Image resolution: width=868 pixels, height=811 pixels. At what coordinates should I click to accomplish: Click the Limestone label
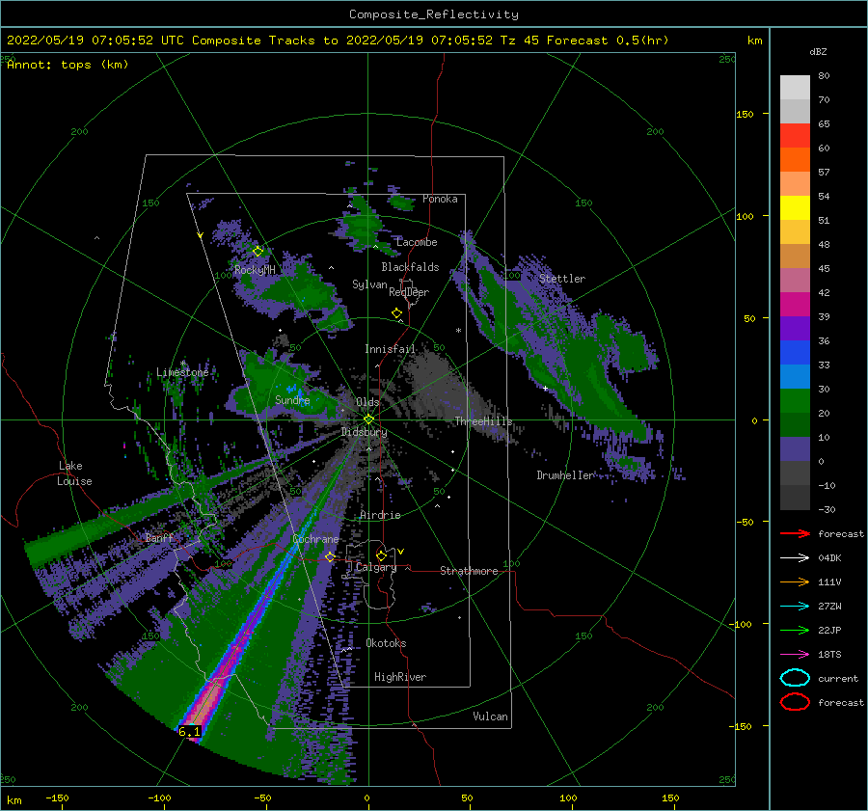pyautogui.click(x=182, y=372)
